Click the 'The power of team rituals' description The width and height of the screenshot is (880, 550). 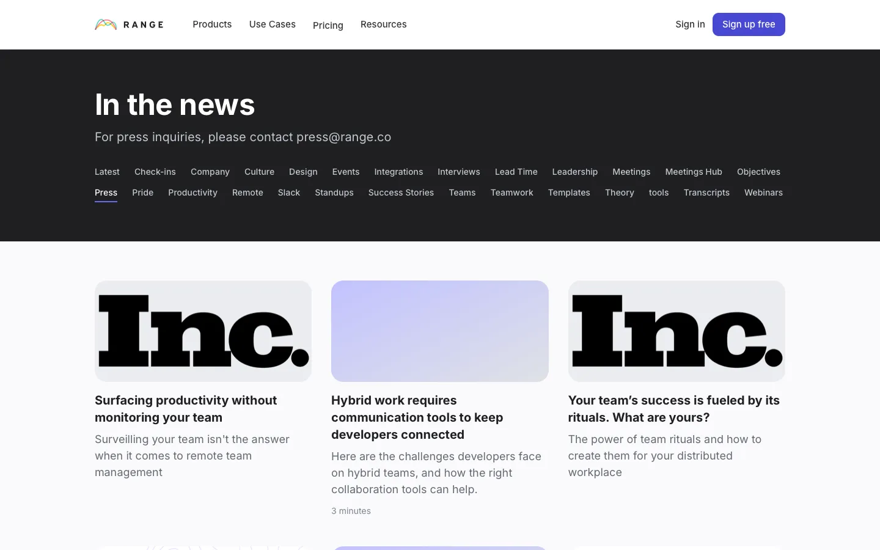665,456
